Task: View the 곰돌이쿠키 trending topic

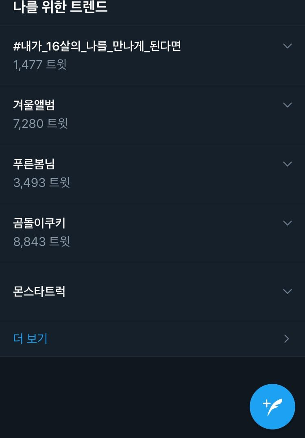Action: point(39,223)
